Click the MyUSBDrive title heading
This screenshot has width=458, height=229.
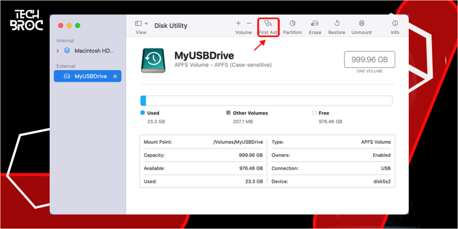coord(204,55)
